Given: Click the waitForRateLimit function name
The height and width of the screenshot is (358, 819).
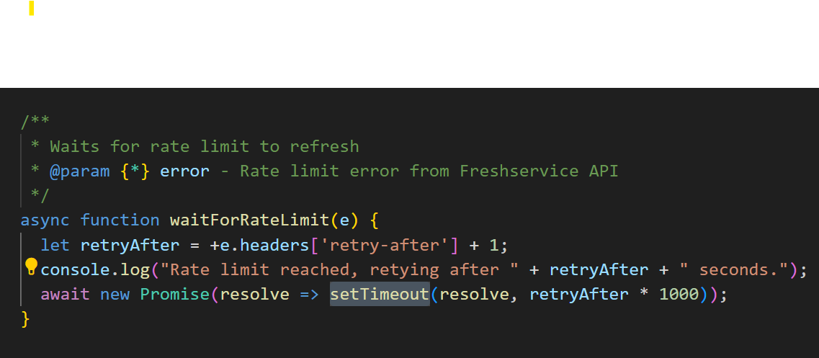Looking at the screenshot, I should (x=249, y=220).
